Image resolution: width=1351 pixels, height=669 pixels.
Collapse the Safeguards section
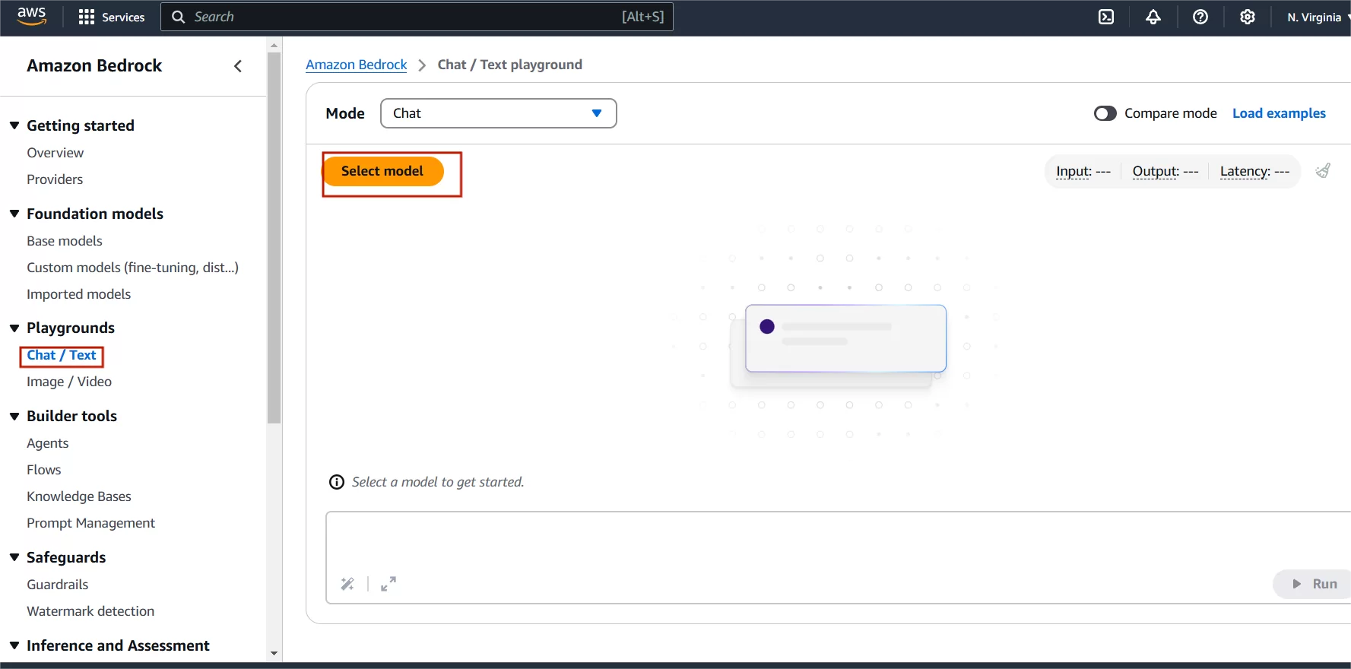pyautogui.click(x=14, y=557)
